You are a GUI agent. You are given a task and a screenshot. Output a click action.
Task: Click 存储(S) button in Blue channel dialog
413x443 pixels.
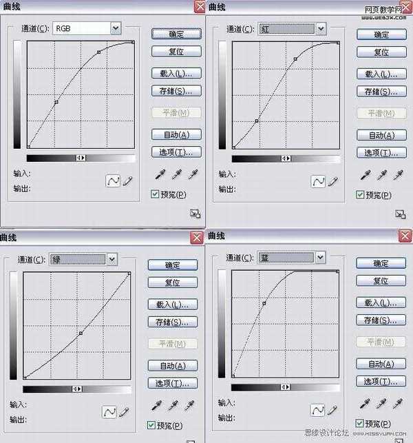coord(381,320)
